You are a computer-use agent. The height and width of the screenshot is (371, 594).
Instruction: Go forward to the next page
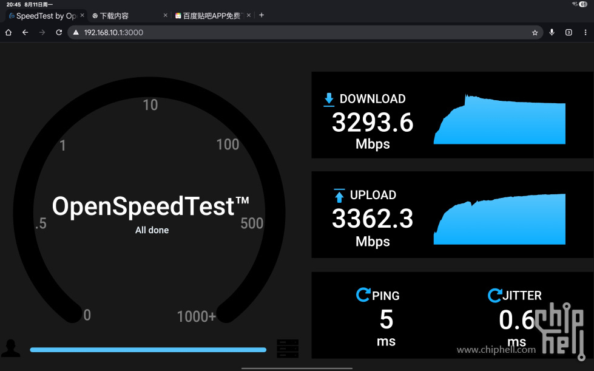click(42, 33)
